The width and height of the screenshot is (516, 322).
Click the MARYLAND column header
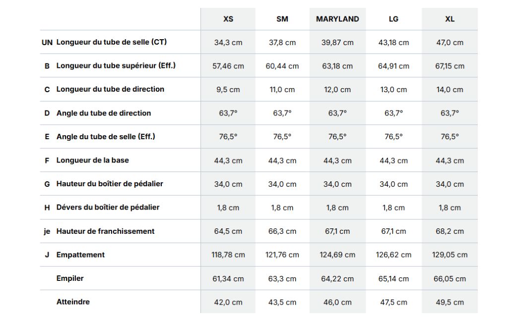(x=337, y=19)
